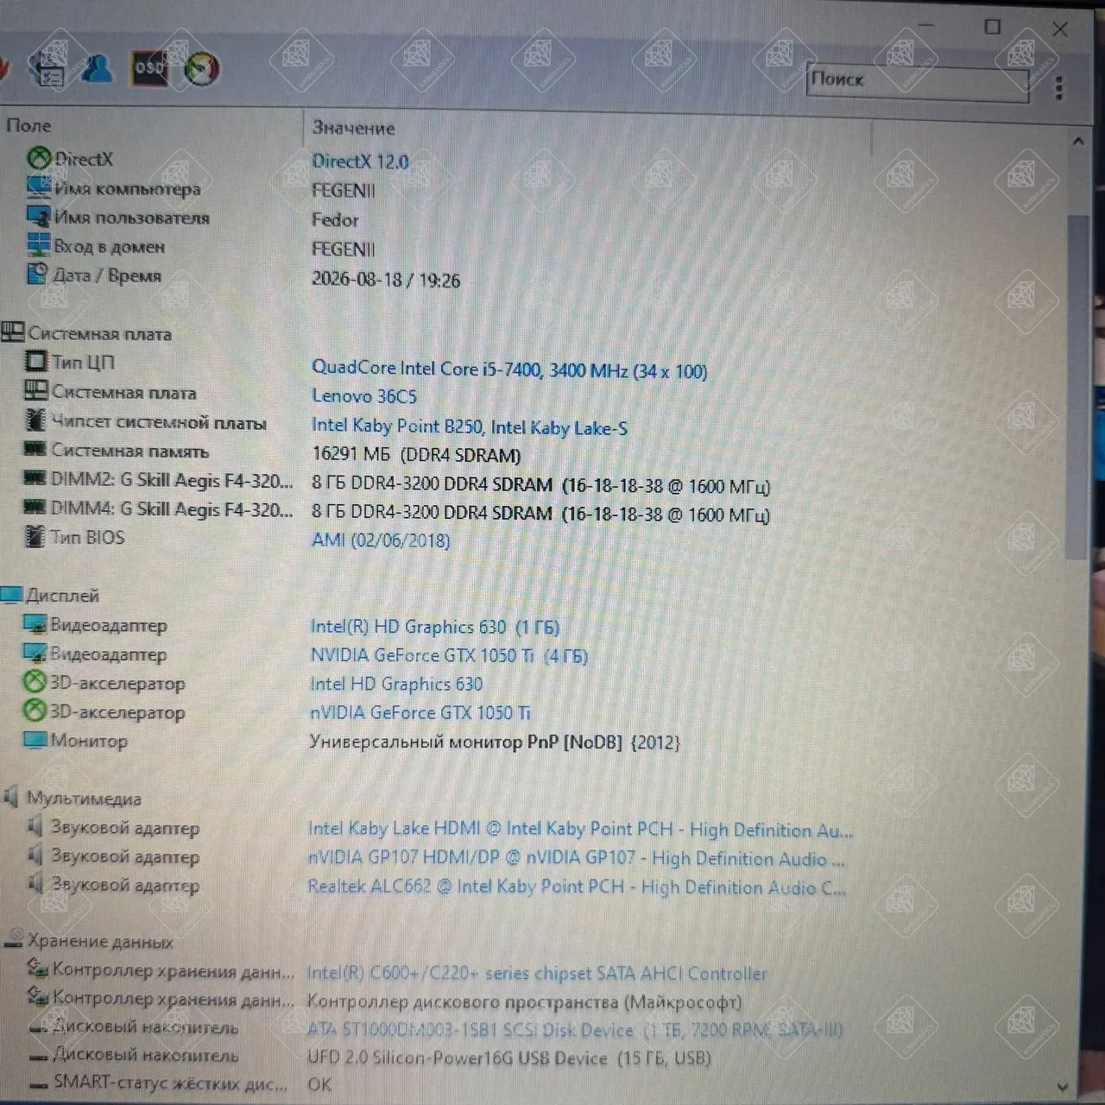Open the Intel(R) HD Graphics 630 (1 ГБ) link
Screen dimensions: 1105x1105
click(x=435, y=627)
